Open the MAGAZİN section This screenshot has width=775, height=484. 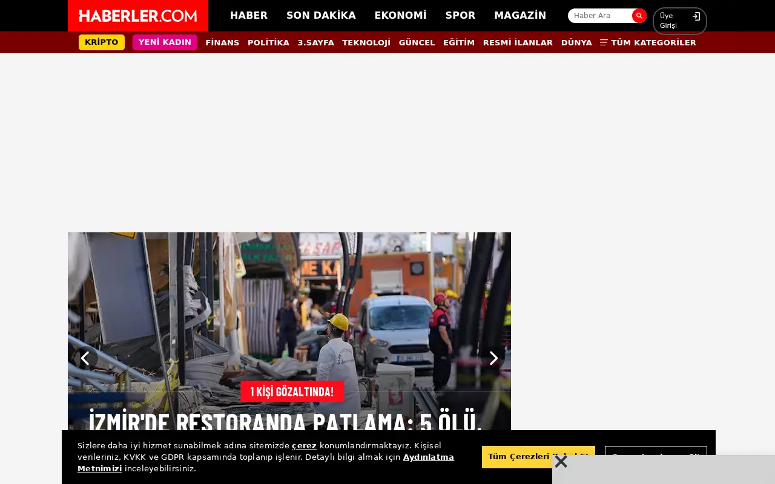point(520,16)
